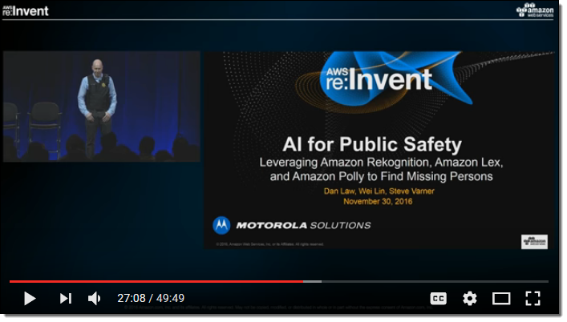Click the 27:08 / 49:49 time display

151,299
